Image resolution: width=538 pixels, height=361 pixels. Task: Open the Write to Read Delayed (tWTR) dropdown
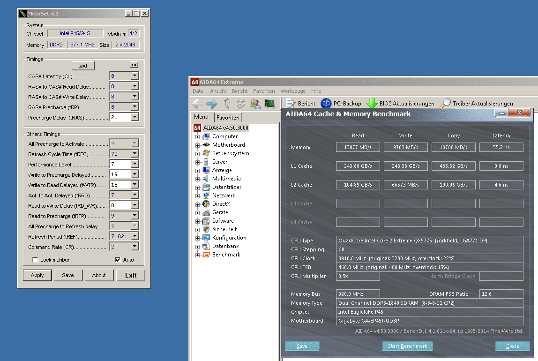click(x=135, y=185)
